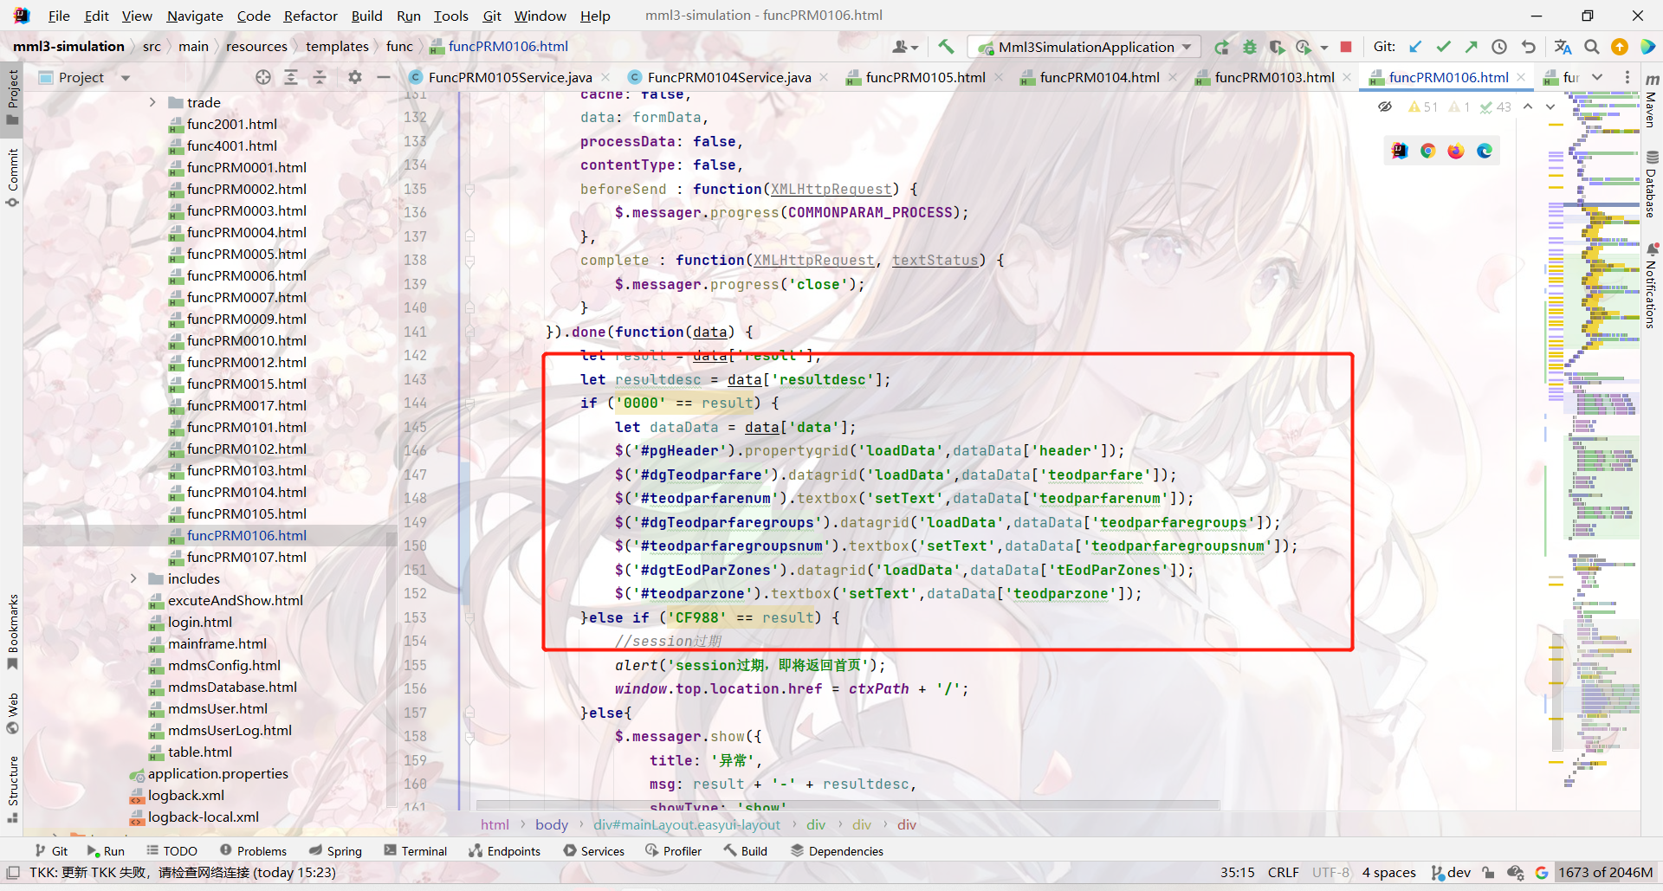Toggle the Bookmarks tool window stripe
The image size is (1663, 891).
(12, 632)
